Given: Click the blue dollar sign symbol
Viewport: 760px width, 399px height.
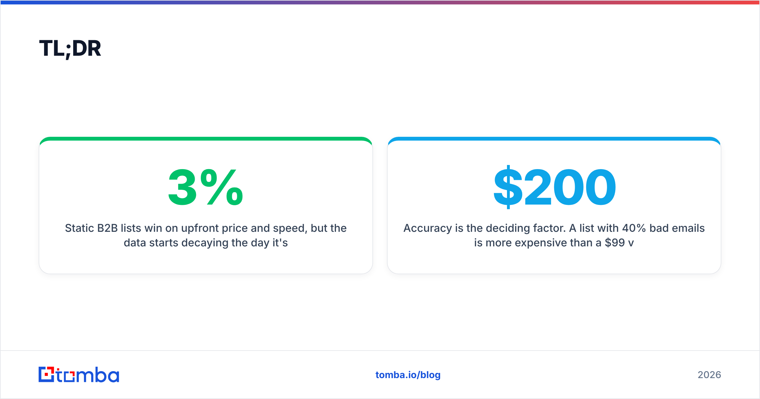Looking at the screenshot, I should click(x=508, y=187).
